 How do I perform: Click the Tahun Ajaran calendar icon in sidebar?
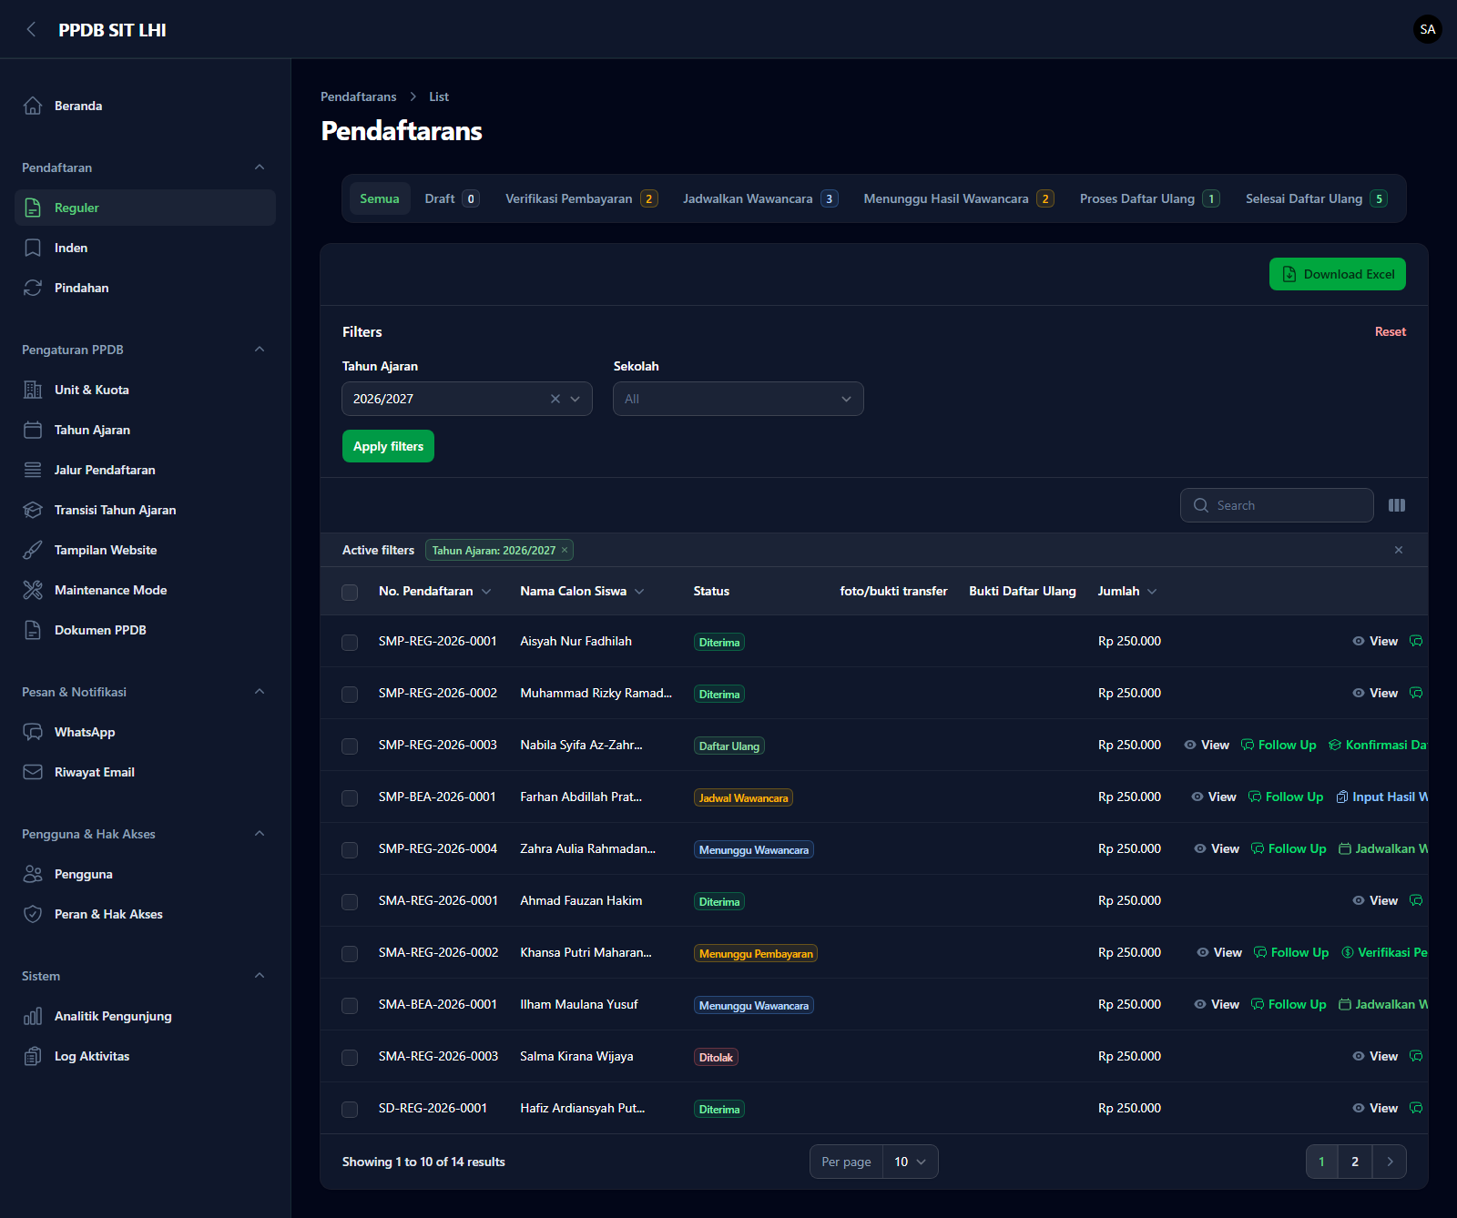click(33, 430)
